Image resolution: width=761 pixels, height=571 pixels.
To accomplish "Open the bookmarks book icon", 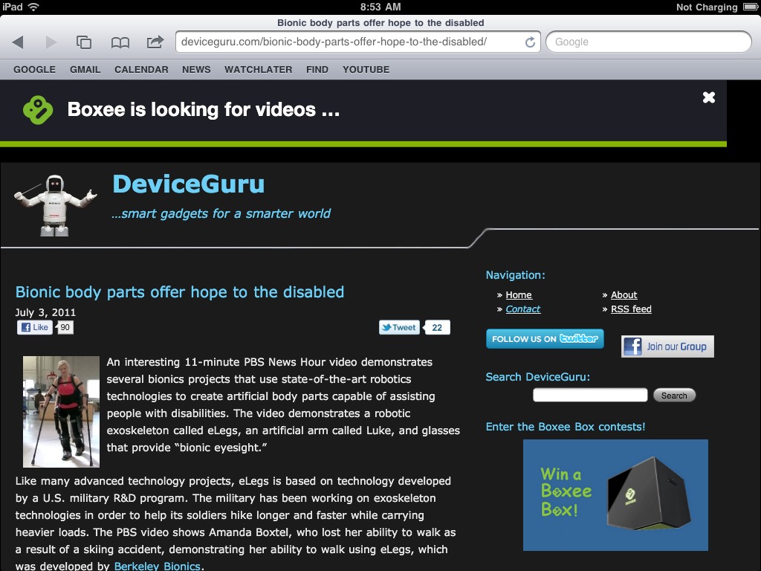I will (x=120, y=42).
